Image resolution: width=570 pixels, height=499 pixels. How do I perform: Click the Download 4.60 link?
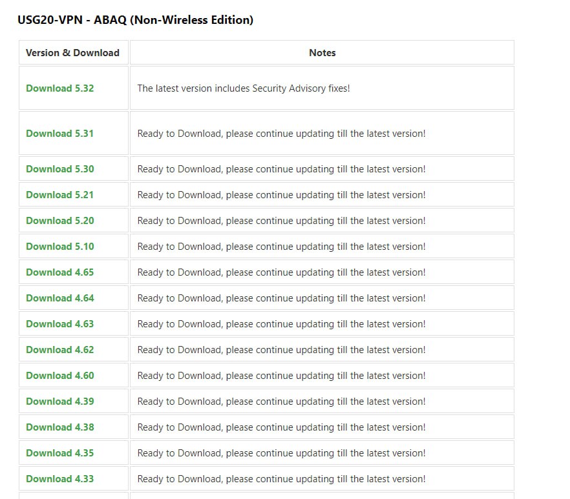pos(59,376)
